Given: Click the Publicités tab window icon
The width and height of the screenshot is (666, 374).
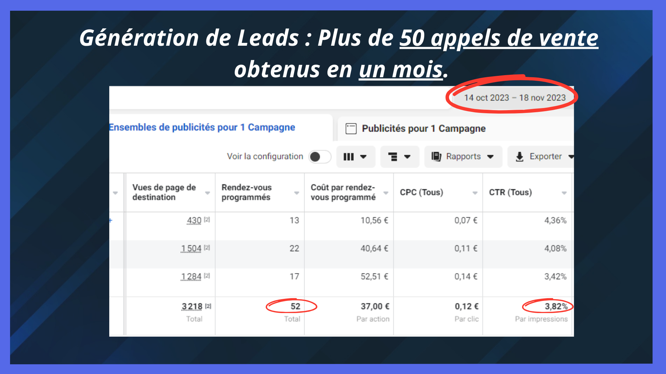Looking at the screenshot, I should pos(351,129).
